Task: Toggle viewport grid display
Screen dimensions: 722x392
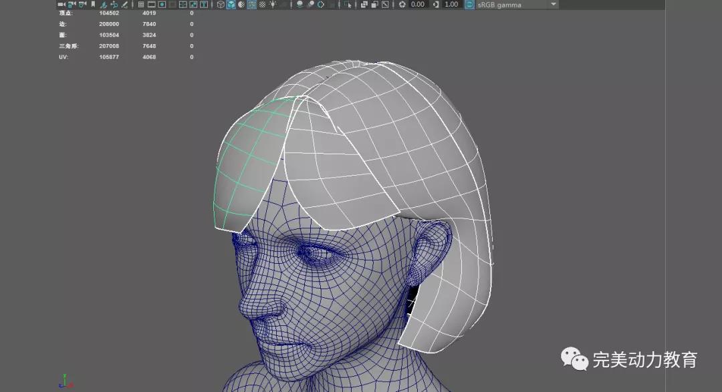Action: [x=141, y=4]
